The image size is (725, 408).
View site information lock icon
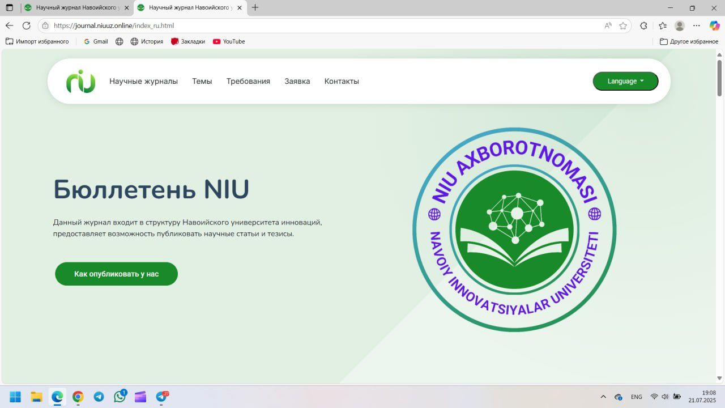pos(45,25)
